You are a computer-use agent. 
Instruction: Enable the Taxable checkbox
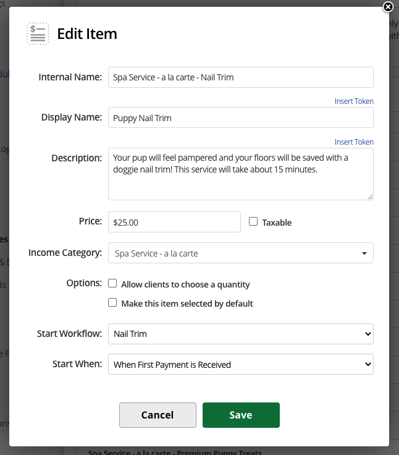[253, 222]
